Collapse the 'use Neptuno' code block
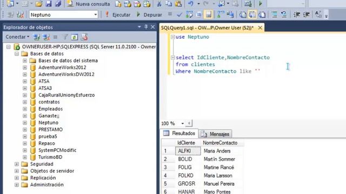This screenshot has height=194, width=346. (x=173, y=37)
